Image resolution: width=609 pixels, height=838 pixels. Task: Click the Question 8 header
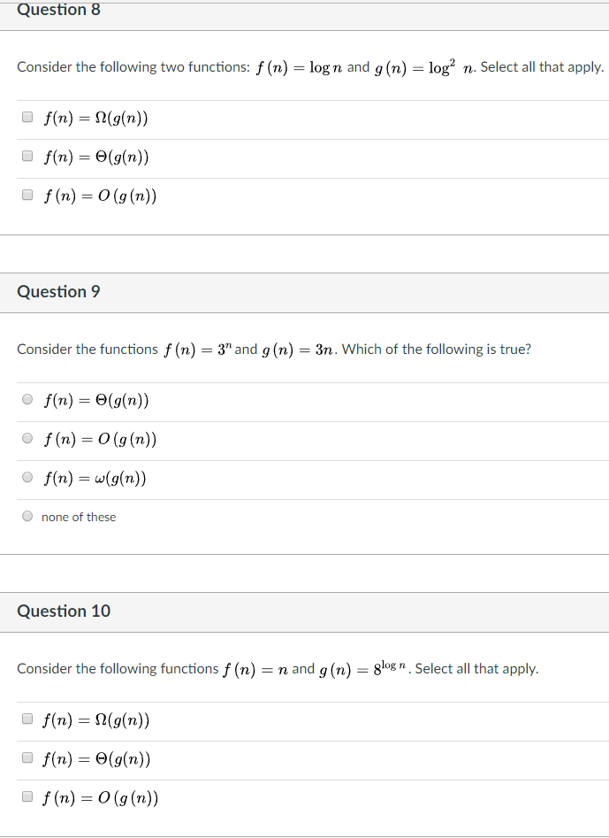click(x=58, y=10)
